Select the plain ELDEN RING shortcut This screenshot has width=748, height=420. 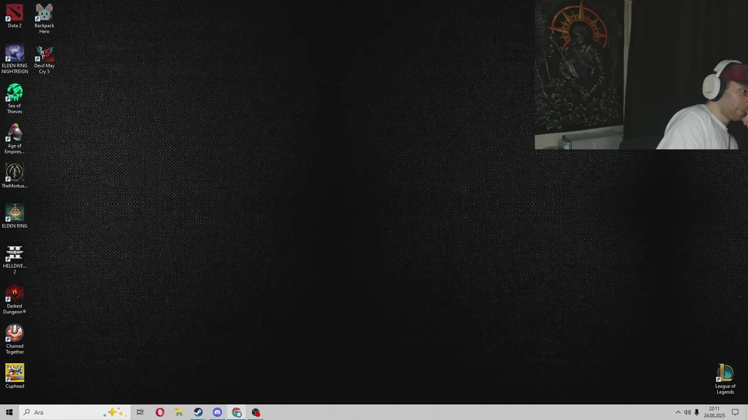click(x=15, y=216)
